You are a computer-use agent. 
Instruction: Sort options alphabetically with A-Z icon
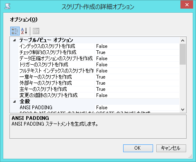click(x=24, y=31)
